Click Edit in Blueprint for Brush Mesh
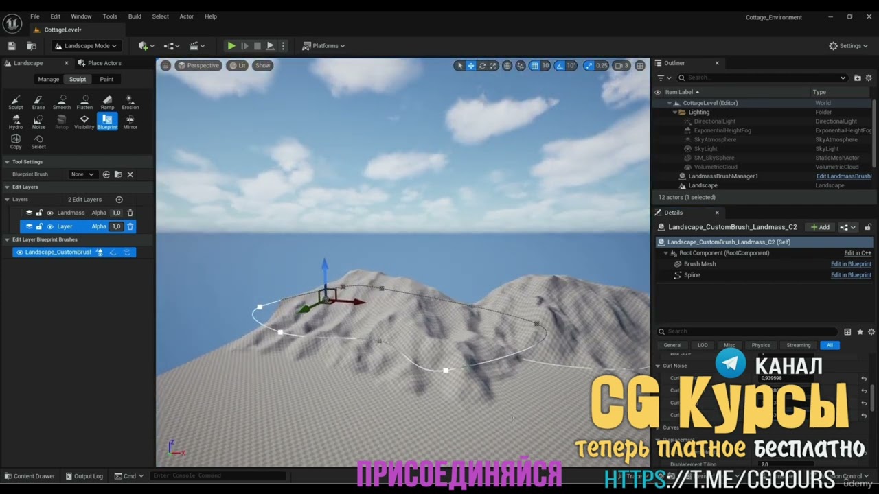The width and height of the screenshot is (879, 494). (x=851, y=264)
